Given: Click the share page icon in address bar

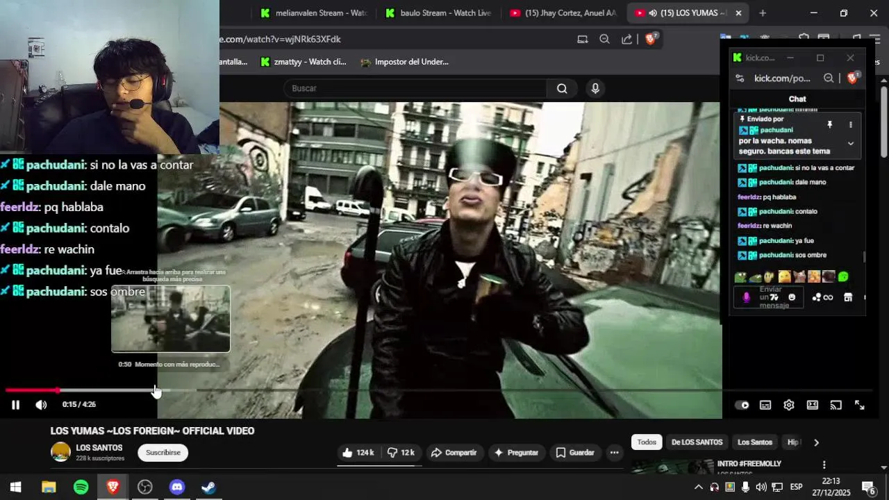Looking at the screenshot, I should pyautogui.click(x=626, y=40).
